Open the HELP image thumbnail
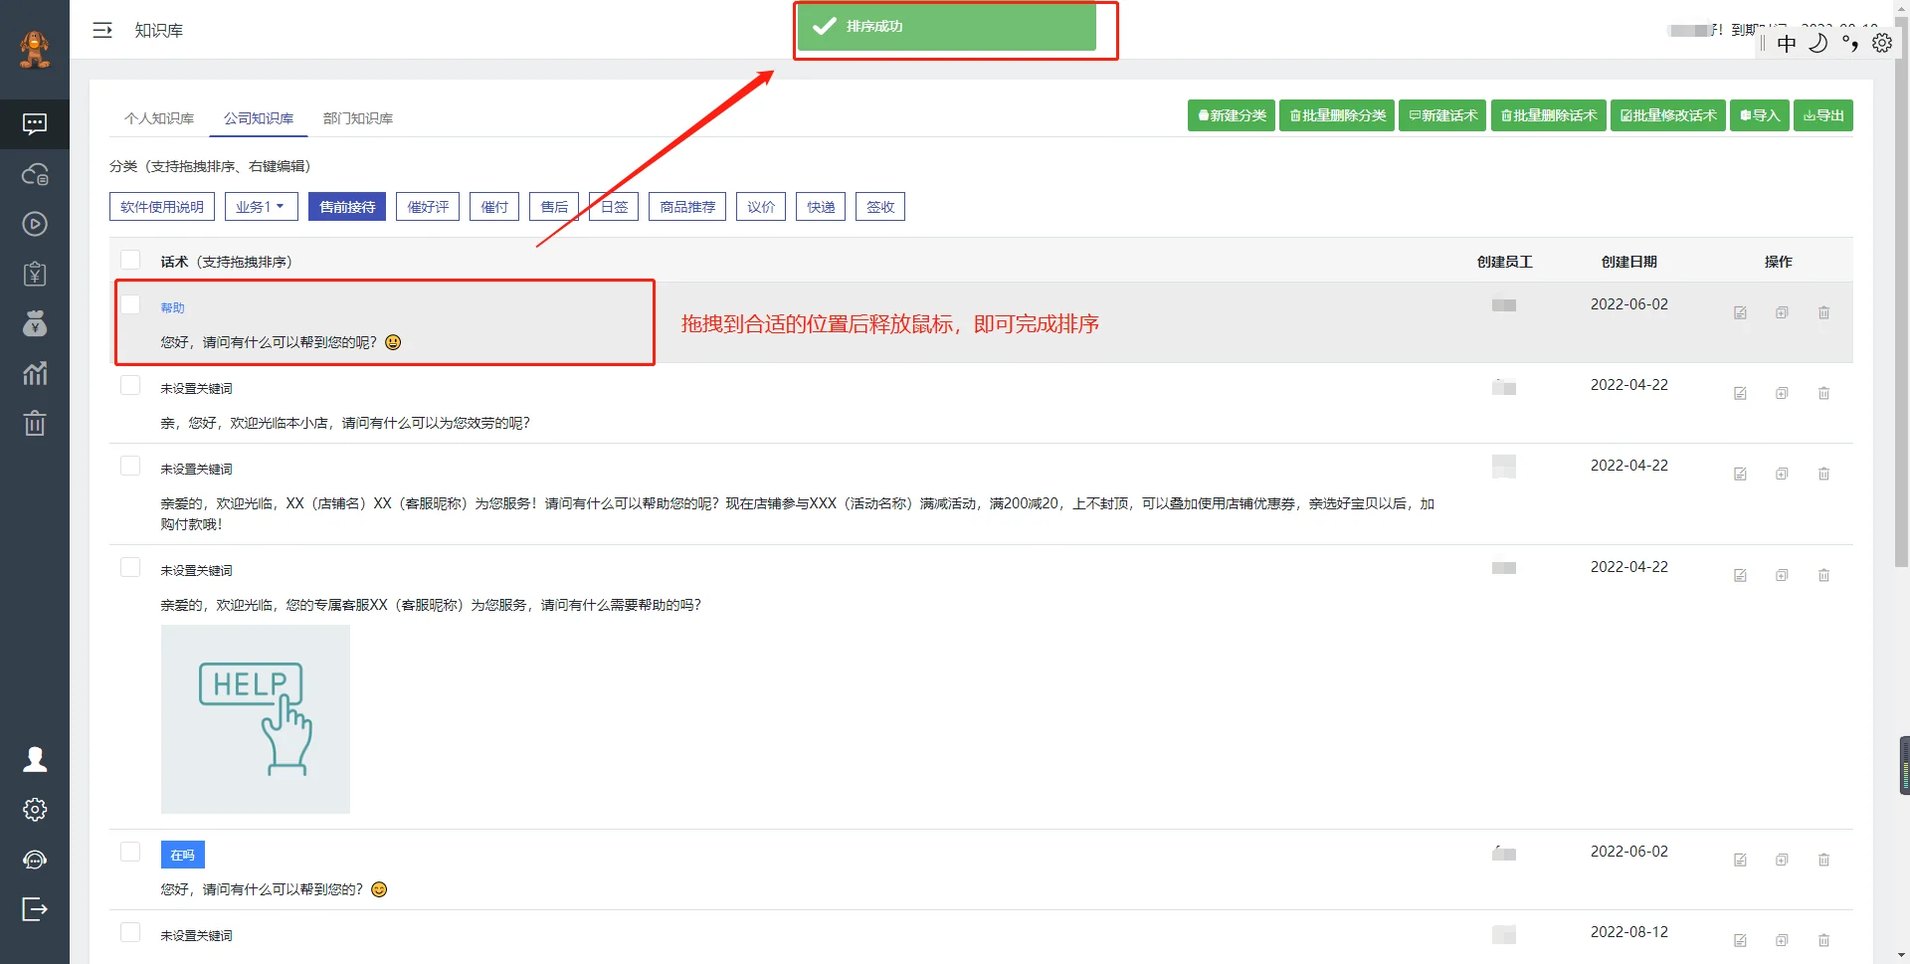1910x964 pixels. tap(256, 719)
